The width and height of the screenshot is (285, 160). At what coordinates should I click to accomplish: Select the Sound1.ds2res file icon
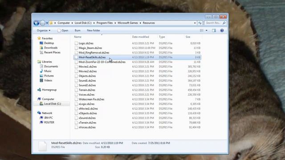click(76, 80)
